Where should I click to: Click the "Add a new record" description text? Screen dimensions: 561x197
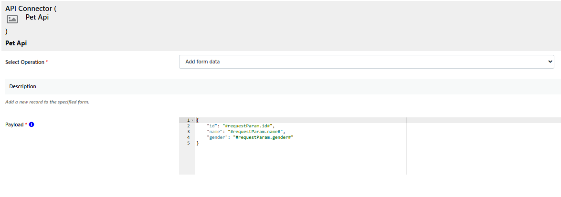coord(47,102)
